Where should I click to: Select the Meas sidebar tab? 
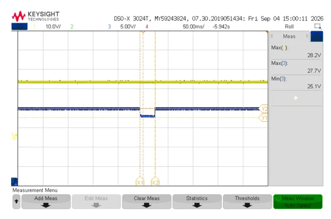click(289, 36)
